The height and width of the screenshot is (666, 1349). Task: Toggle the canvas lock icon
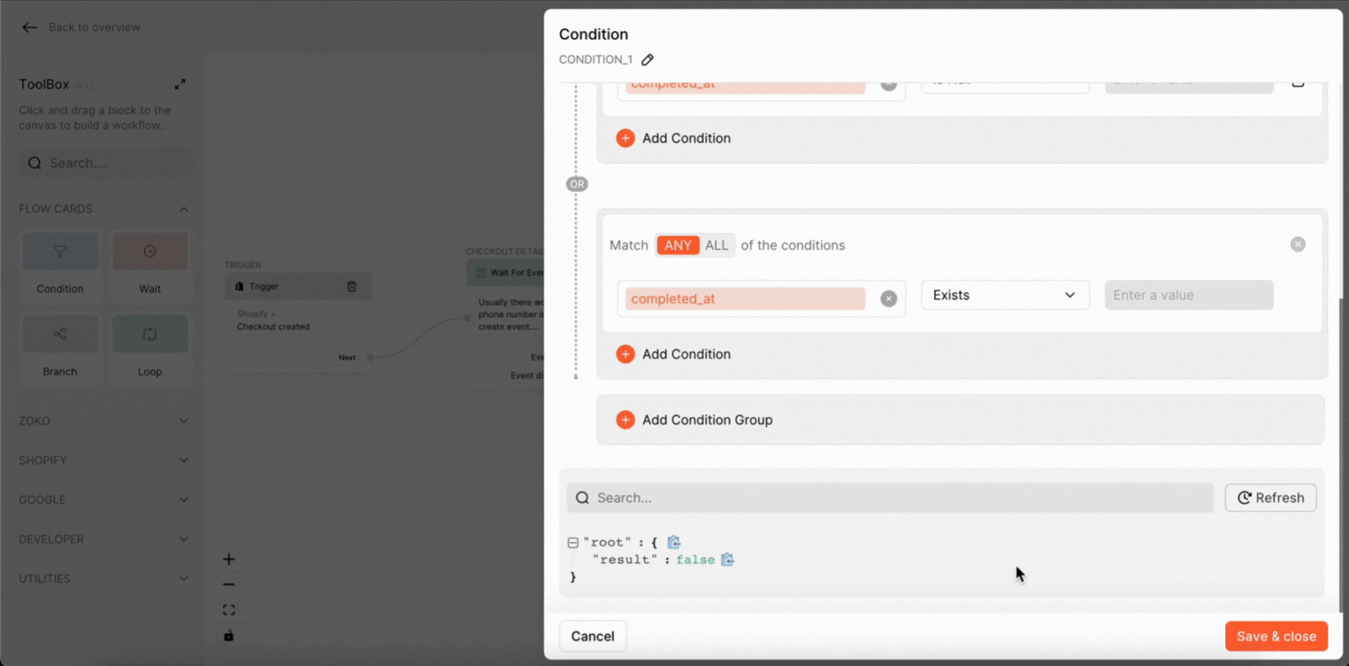[x=228, y=636]
